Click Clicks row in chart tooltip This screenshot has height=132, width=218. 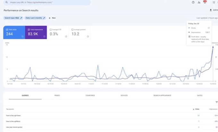tap(199, 28)
